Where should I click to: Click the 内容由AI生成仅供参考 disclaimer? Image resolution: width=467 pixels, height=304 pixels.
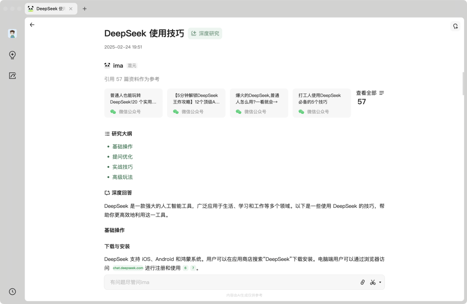pos(244,295)
